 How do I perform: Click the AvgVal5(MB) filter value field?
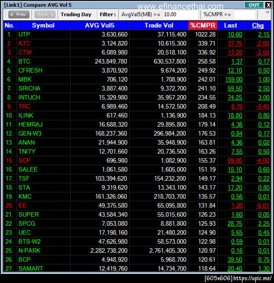click(180, 15)
